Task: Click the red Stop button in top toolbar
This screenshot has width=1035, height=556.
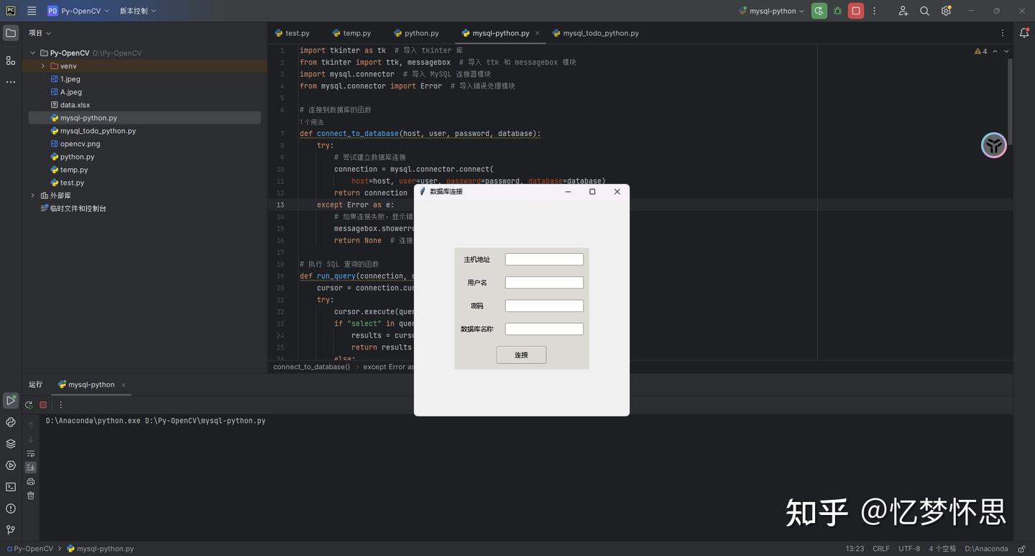Action: 855,11
